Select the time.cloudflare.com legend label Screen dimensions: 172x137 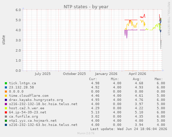point(29,96)
